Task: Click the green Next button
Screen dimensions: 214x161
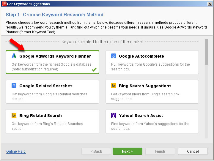Action: 128,151
